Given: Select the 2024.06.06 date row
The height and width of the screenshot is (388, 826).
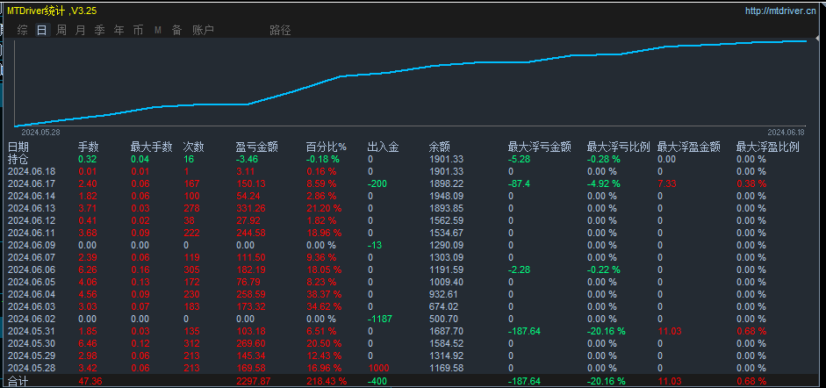Looking at the screenshot, I should [x=32, y=269].
